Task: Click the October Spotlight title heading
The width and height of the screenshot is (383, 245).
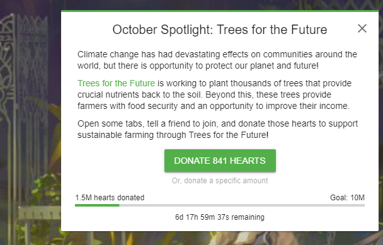Action: click(220, 30)
